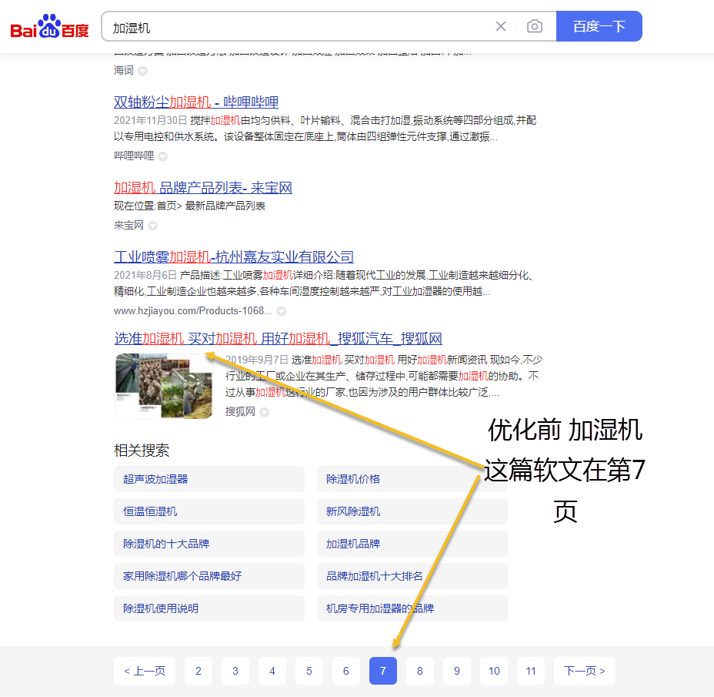Screen dimensions: 714x697
Task: Go to results page 4
Action: (x=272, y=671)
